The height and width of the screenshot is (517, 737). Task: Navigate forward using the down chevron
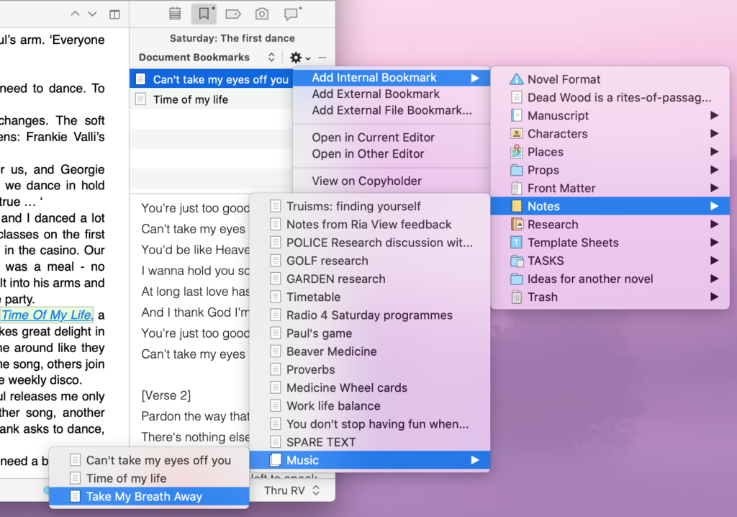tap(91, 13)
